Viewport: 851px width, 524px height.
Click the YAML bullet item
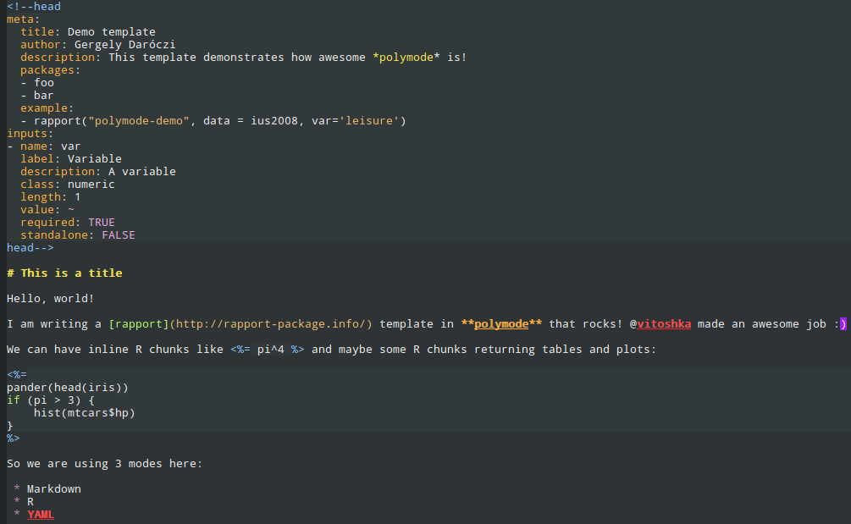41,515
